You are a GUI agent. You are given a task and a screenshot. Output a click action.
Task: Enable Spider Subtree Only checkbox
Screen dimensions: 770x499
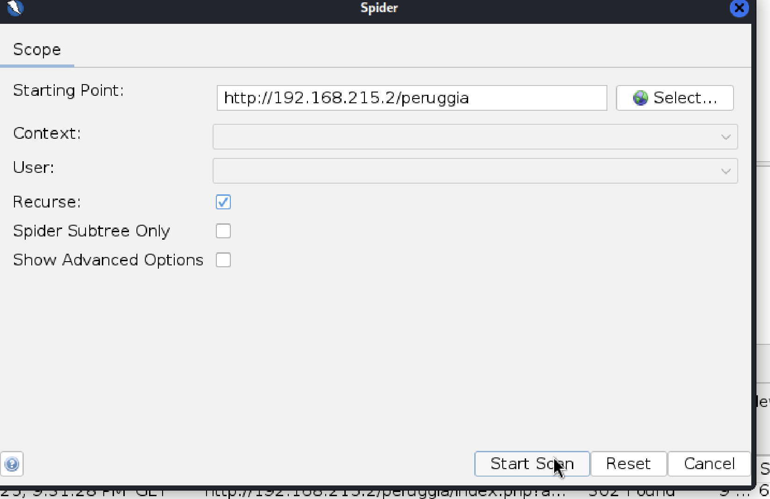tap(223, 231)
